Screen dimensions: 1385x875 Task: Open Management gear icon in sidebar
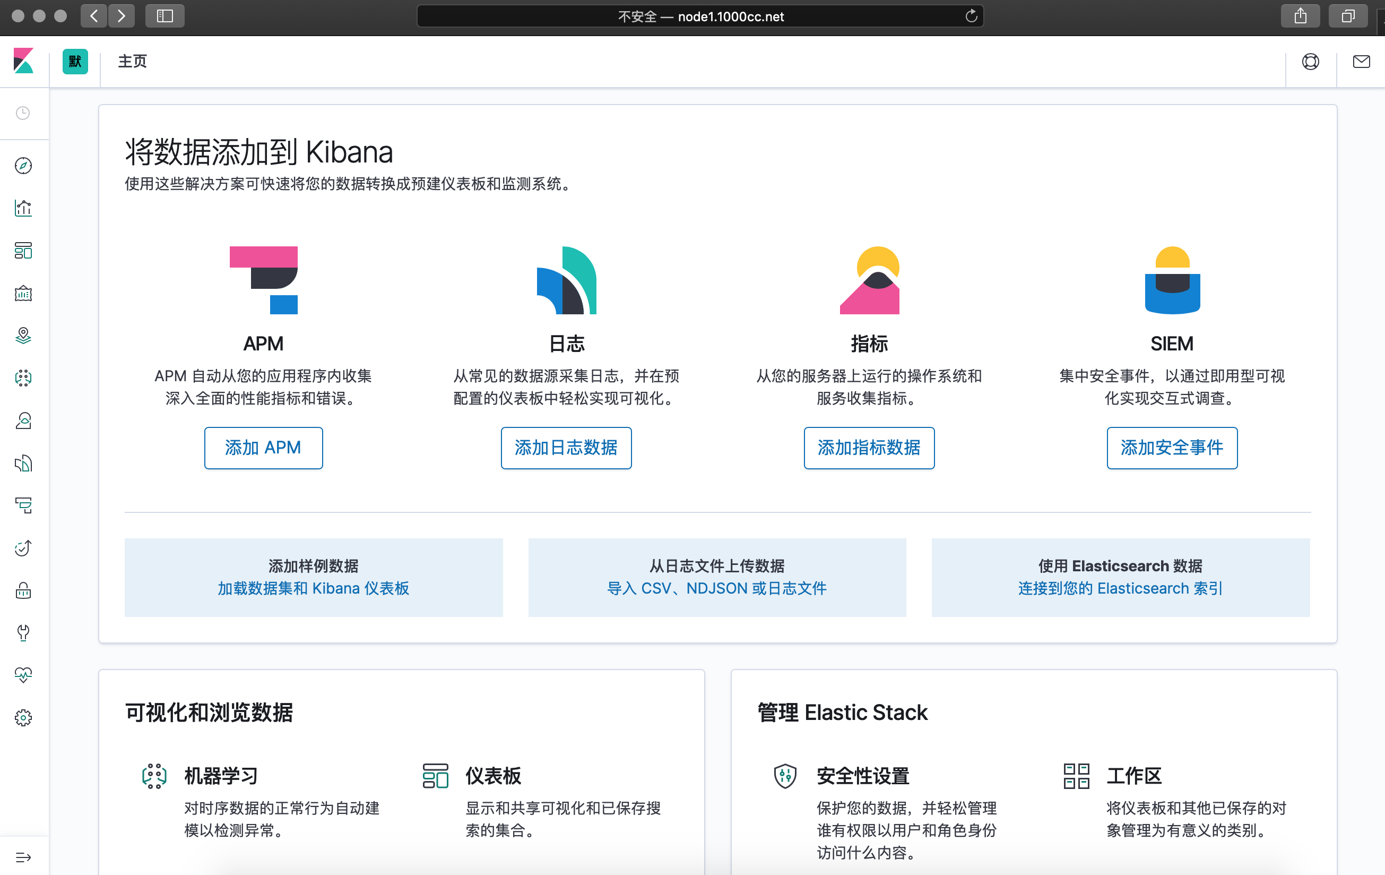click(x=23, y=717)
